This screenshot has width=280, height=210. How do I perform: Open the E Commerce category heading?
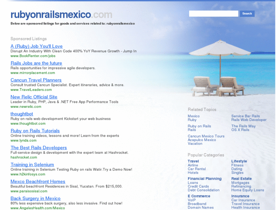(199, 196)
